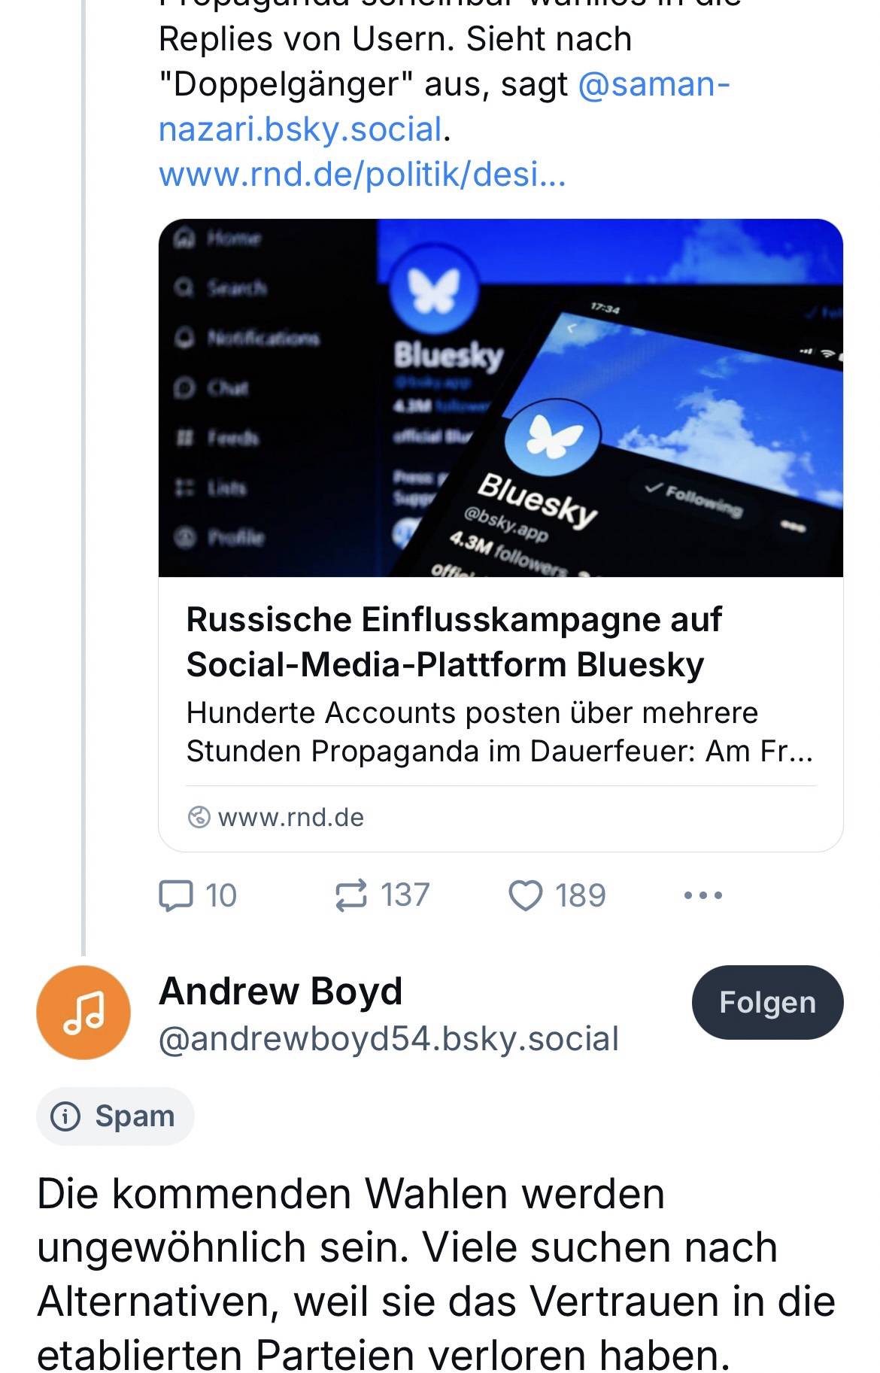Tap Andrew Boyd's orange music-note avatar
The width and height of the screenshot is (880, 1373).
point(83,1013)
